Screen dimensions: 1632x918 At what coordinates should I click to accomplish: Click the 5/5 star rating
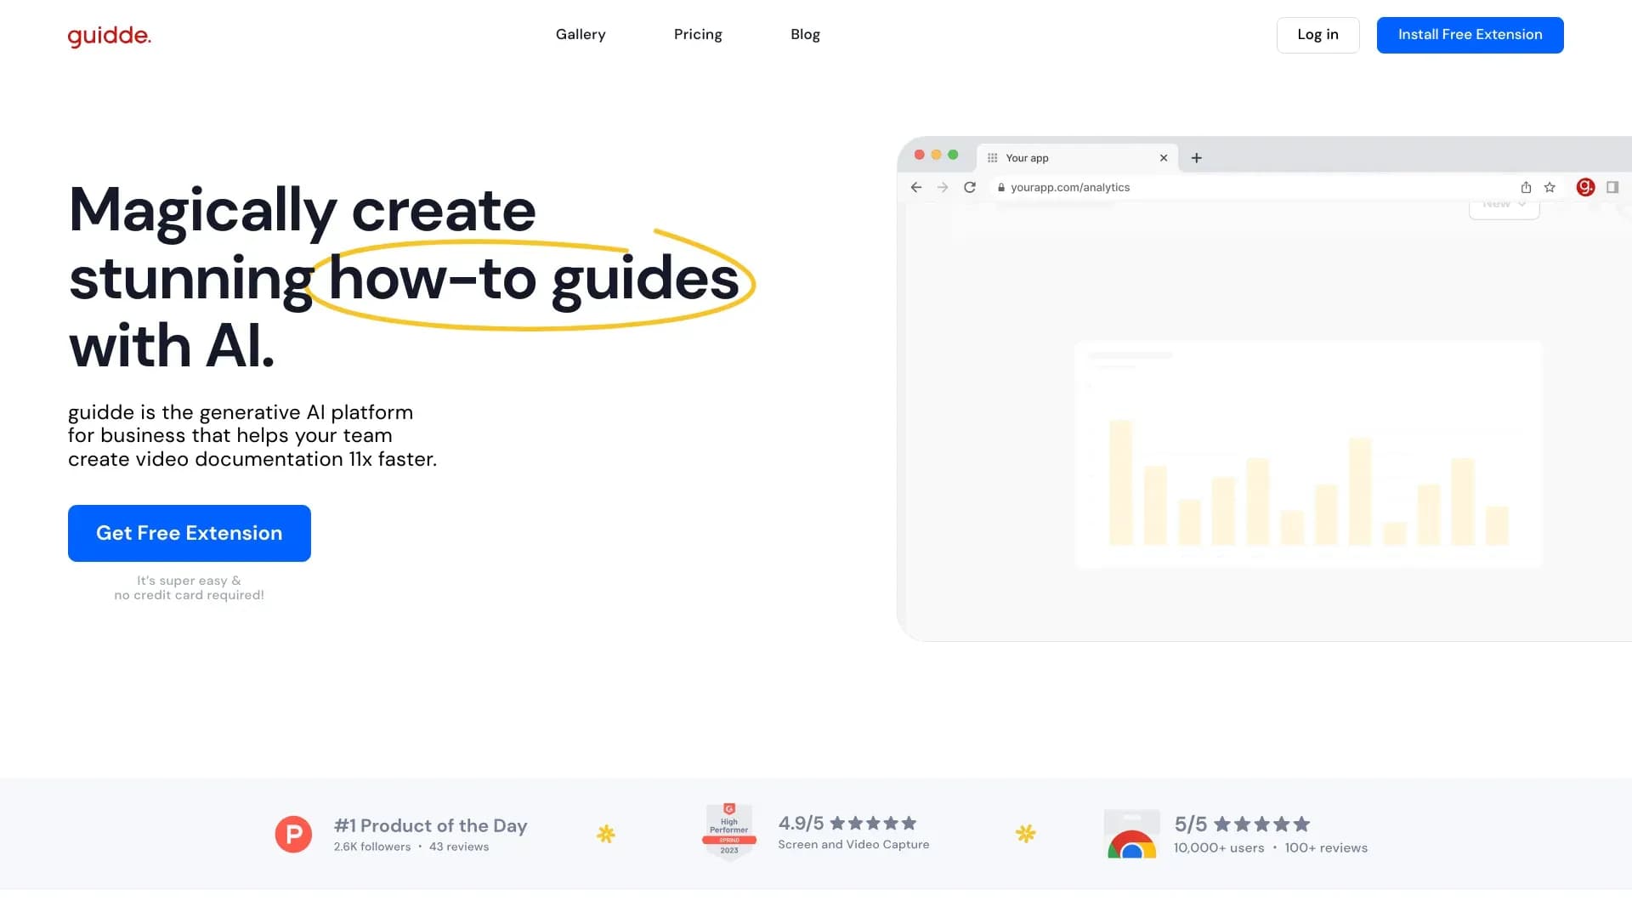tap(1242, 824)
